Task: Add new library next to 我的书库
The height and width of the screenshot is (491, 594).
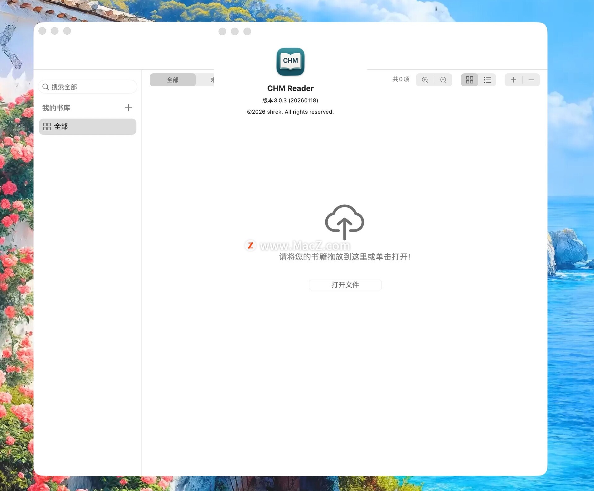Action: coord(128,108)
